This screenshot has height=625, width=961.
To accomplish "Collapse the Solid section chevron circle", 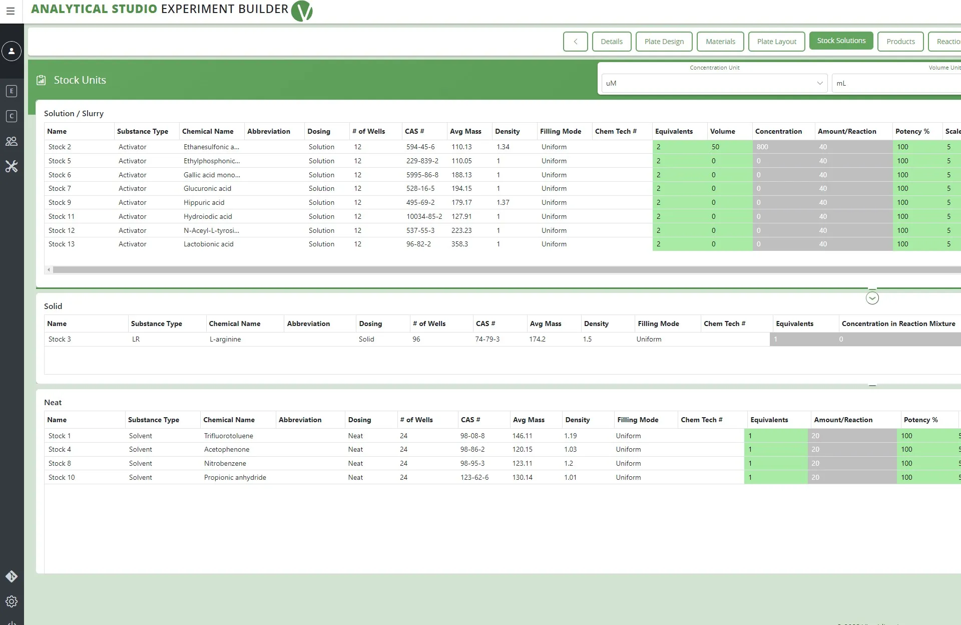I will click(x=872, y=298).
